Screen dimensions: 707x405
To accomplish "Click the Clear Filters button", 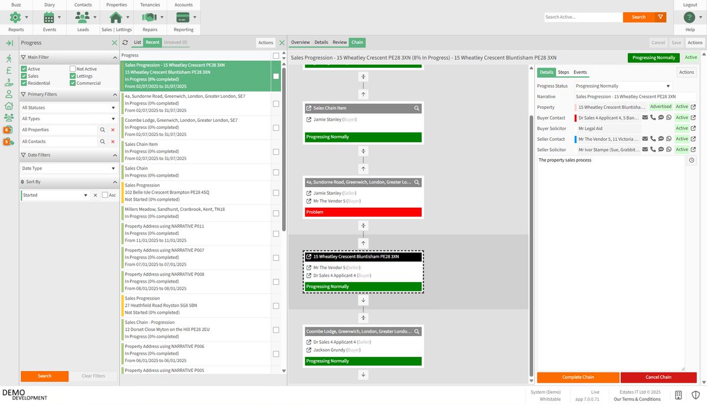I will coord(93,376).
